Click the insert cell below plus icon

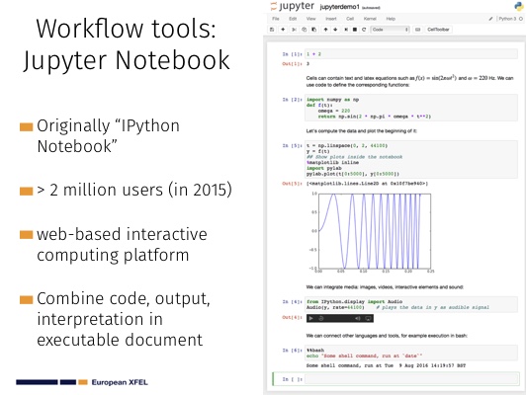click(283, 30)
